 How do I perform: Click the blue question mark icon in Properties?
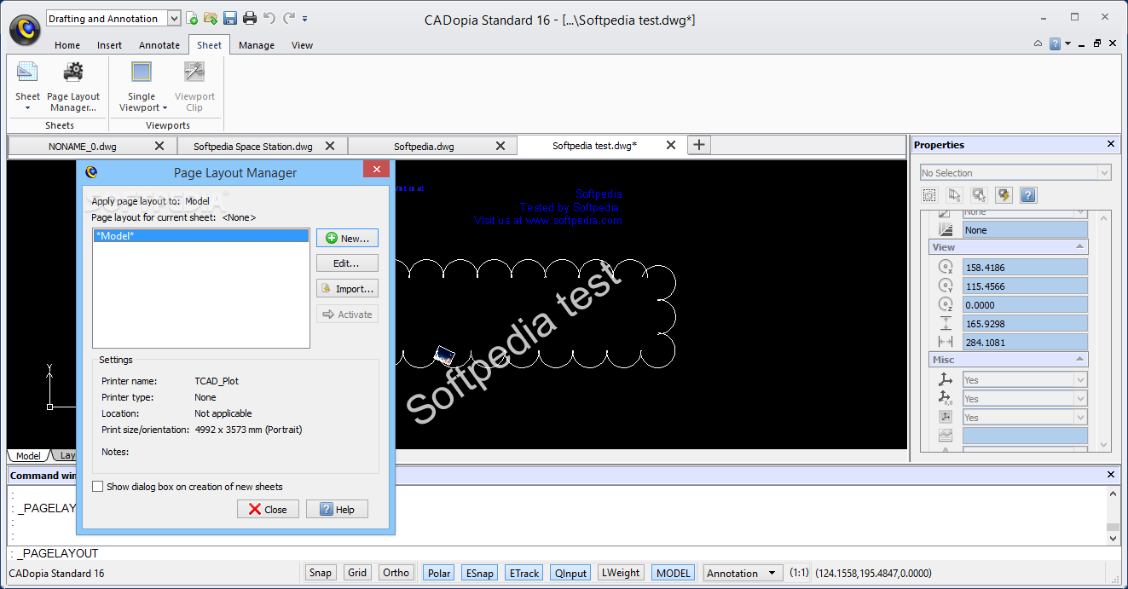(1028, 195)
